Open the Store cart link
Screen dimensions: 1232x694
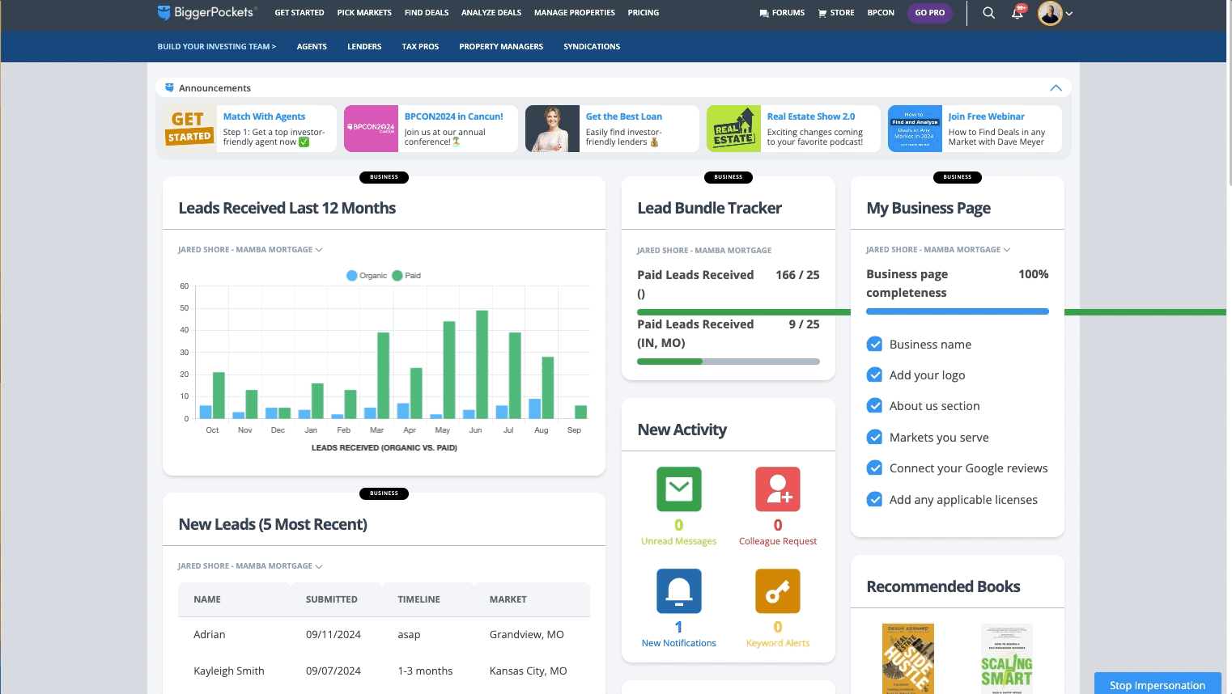pyautogui.click(x=836, y=13)
